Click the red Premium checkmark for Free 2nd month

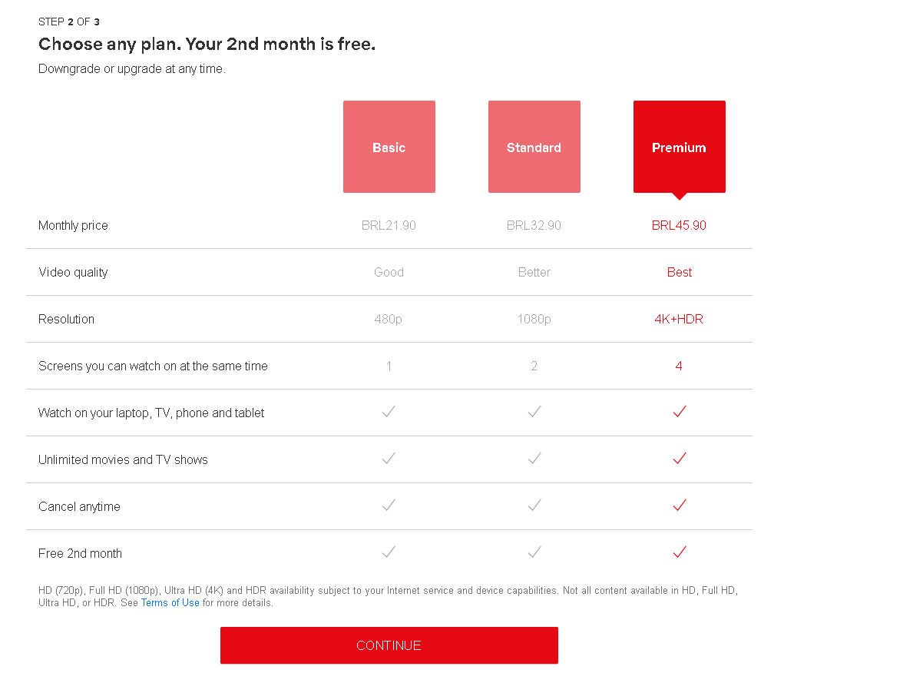click(x=680, y=552)
